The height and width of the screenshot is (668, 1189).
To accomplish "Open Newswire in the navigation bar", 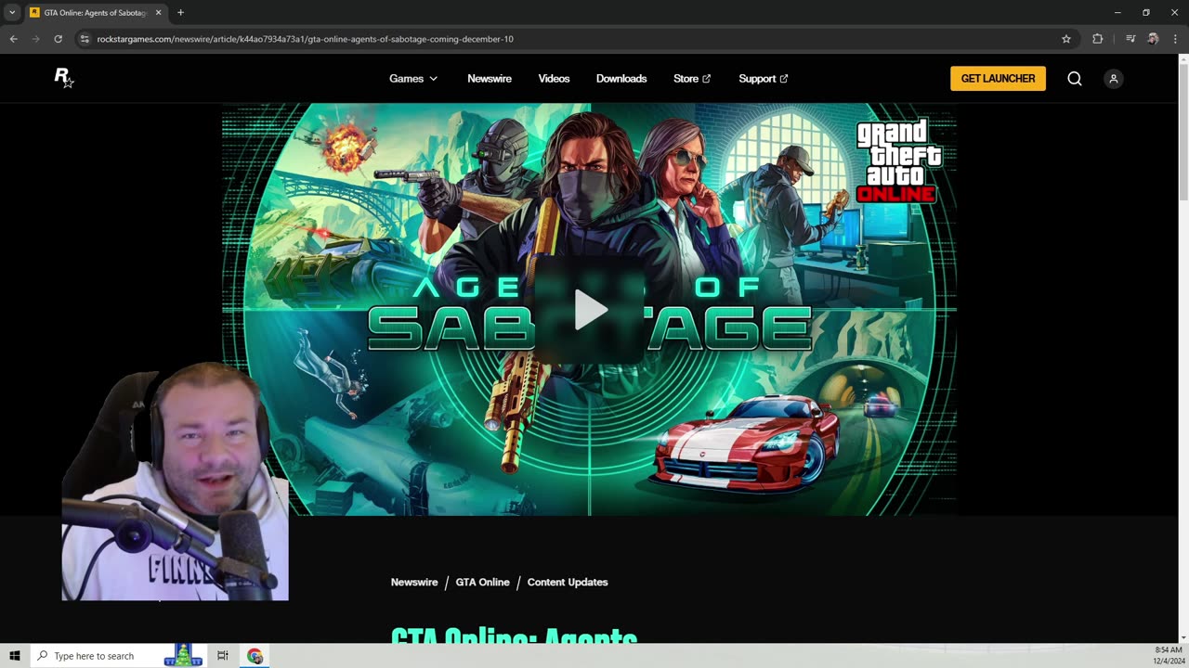I will pos(490,79).
